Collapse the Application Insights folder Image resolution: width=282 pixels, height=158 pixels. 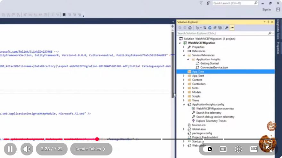point(188,59)
